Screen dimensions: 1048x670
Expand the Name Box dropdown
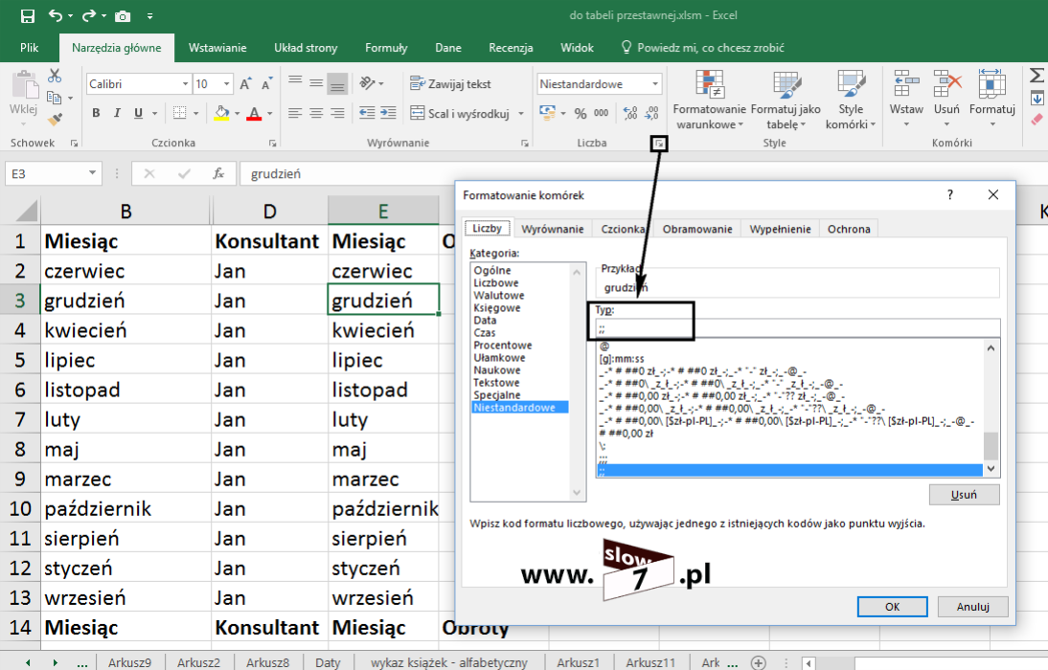[x=92, y=173]
